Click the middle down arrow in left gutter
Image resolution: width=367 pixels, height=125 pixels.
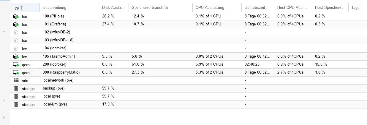4,100
